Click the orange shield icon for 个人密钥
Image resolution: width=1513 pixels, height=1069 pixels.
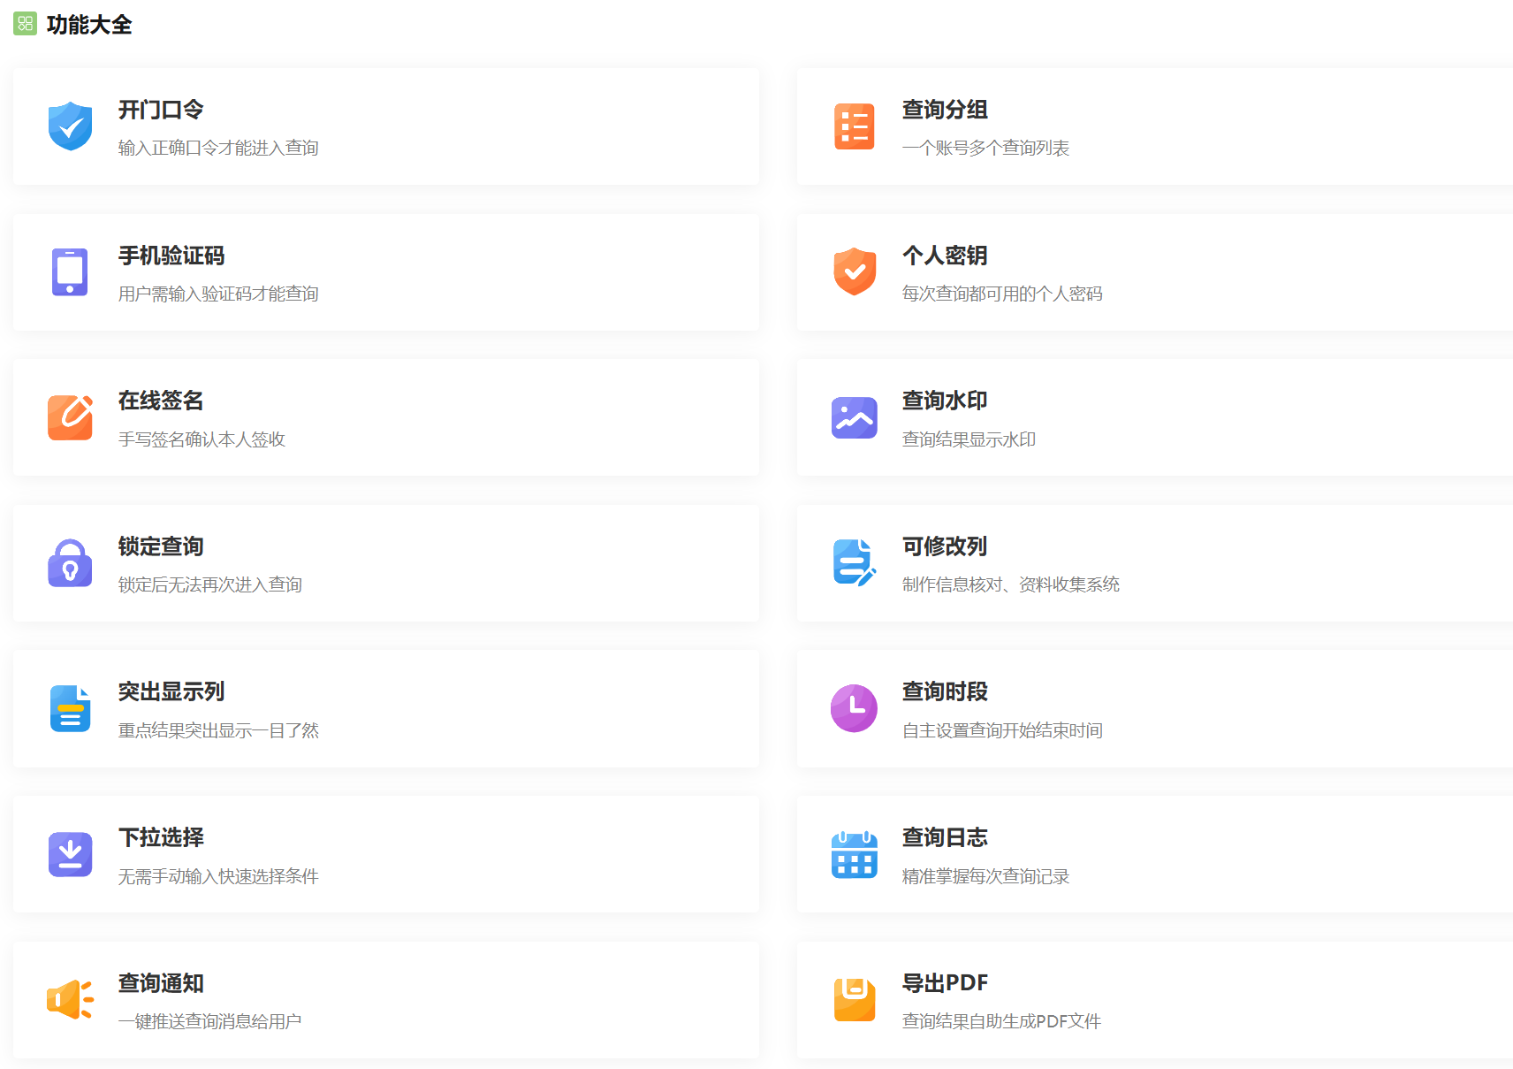(854, 271)
